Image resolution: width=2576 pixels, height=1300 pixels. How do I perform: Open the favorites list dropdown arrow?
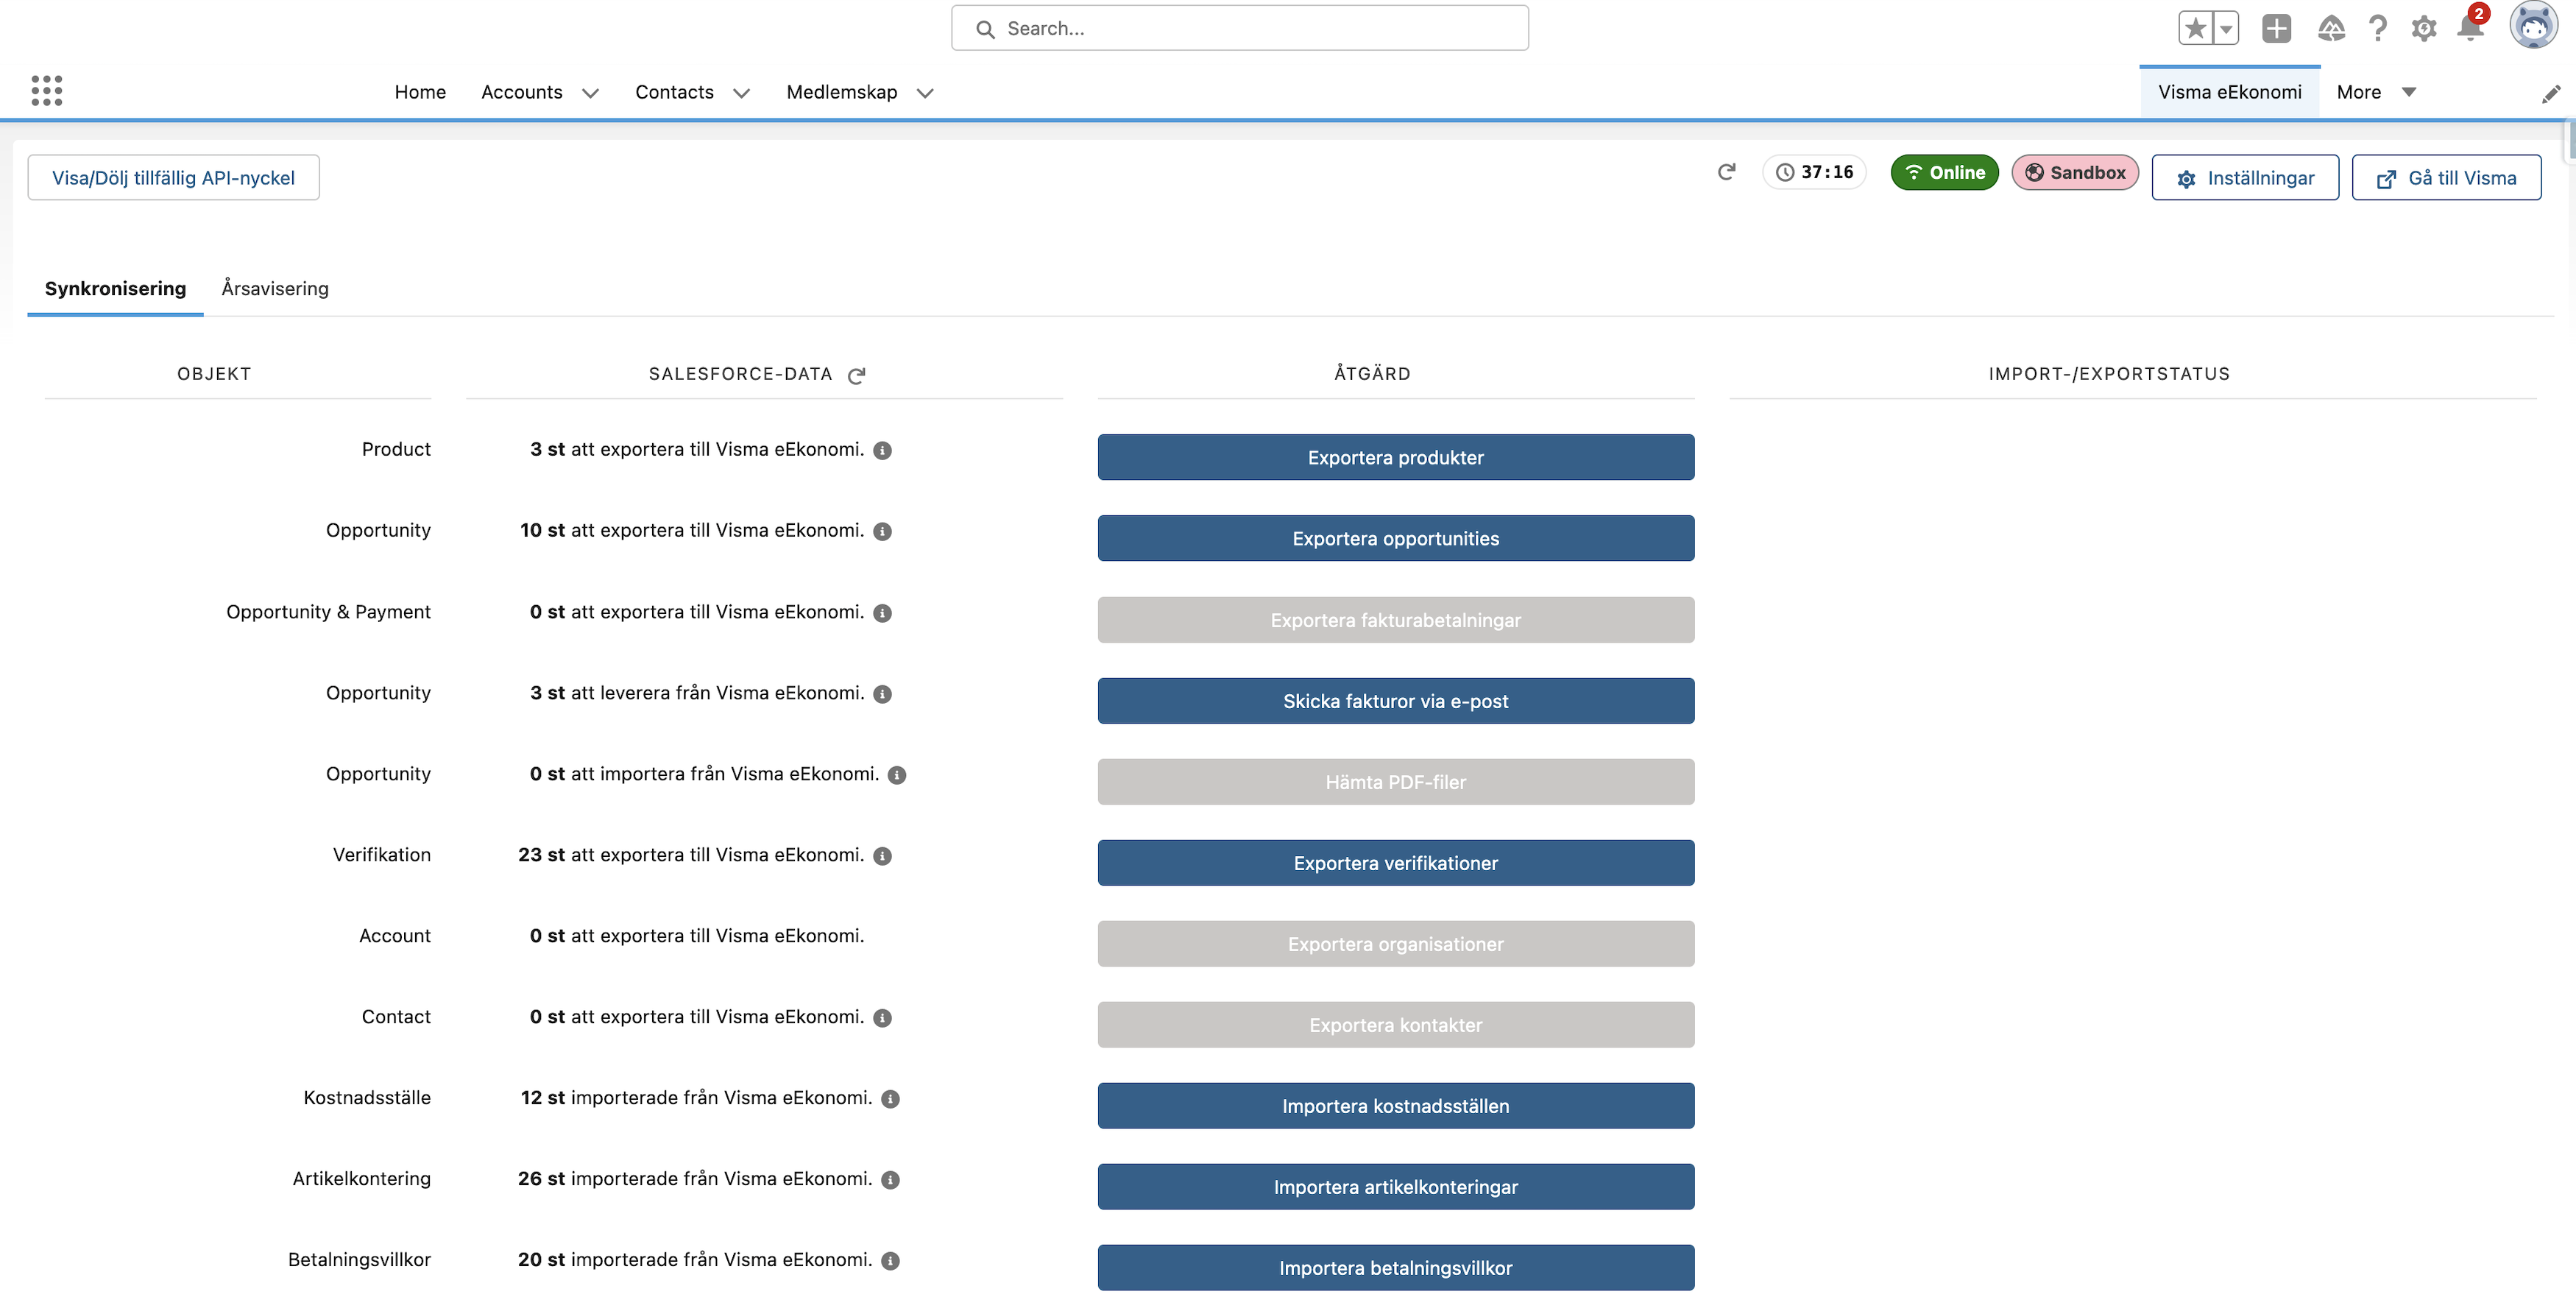2226,28
